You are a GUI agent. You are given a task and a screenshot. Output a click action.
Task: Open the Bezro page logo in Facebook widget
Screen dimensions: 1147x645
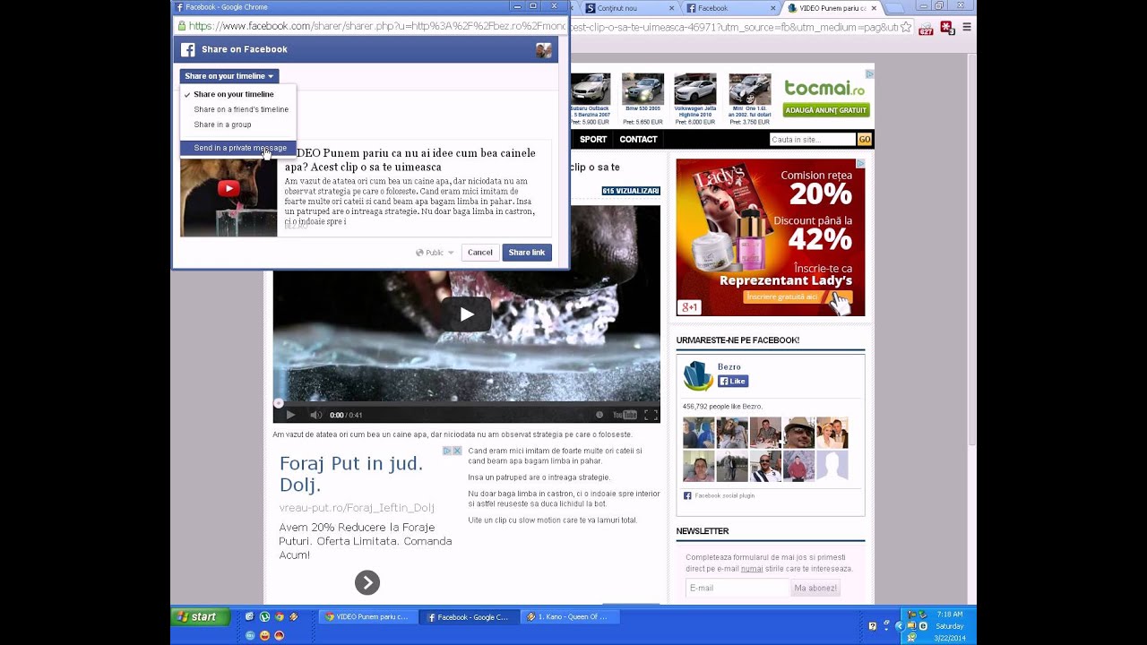tap(698, 376)
